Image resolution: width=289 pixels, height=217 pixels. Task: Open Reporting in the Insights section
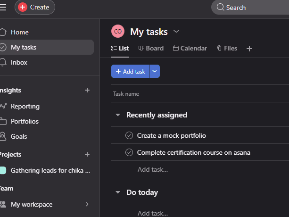click(25, 106)
